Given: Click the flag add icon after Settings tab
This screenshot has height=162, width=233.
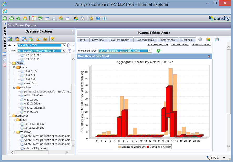Looking at the screenshot, I should tap(208, 39).
